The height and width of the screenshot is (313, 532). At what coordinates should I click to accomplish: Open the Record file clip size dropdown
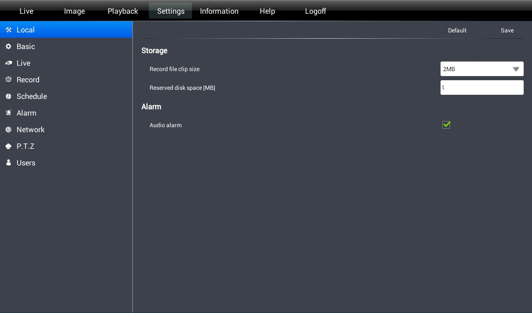(482, 69)
